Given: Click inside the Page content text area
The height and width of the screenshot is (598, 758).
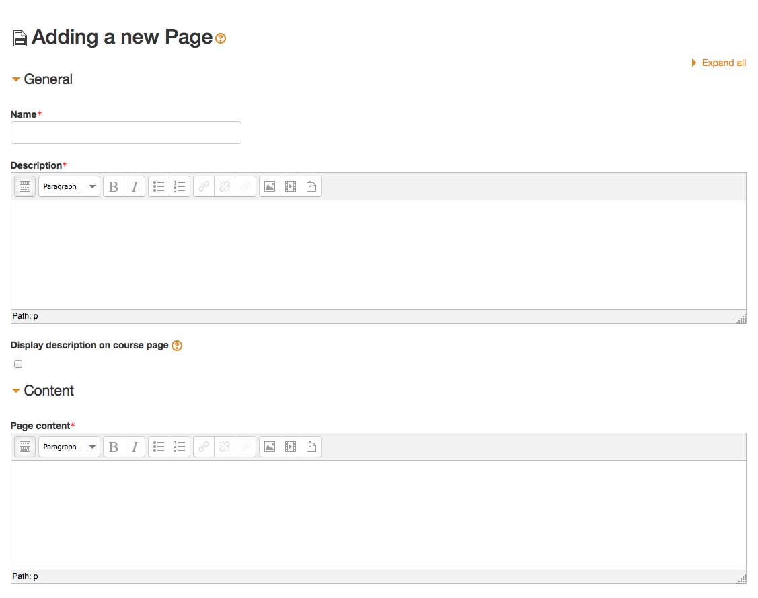Looking at the screenshot, I should pyautogui.click(x=378, y=515).
